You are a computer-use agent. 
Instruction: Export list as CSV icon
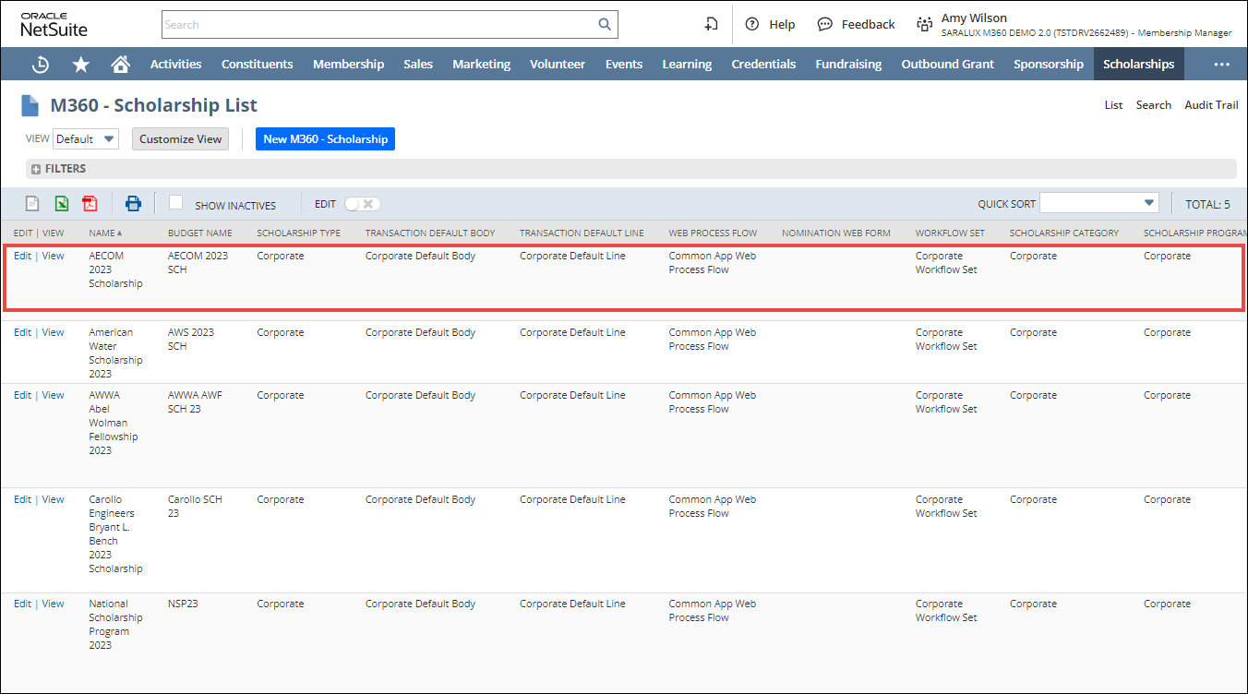tap(32, 204)
